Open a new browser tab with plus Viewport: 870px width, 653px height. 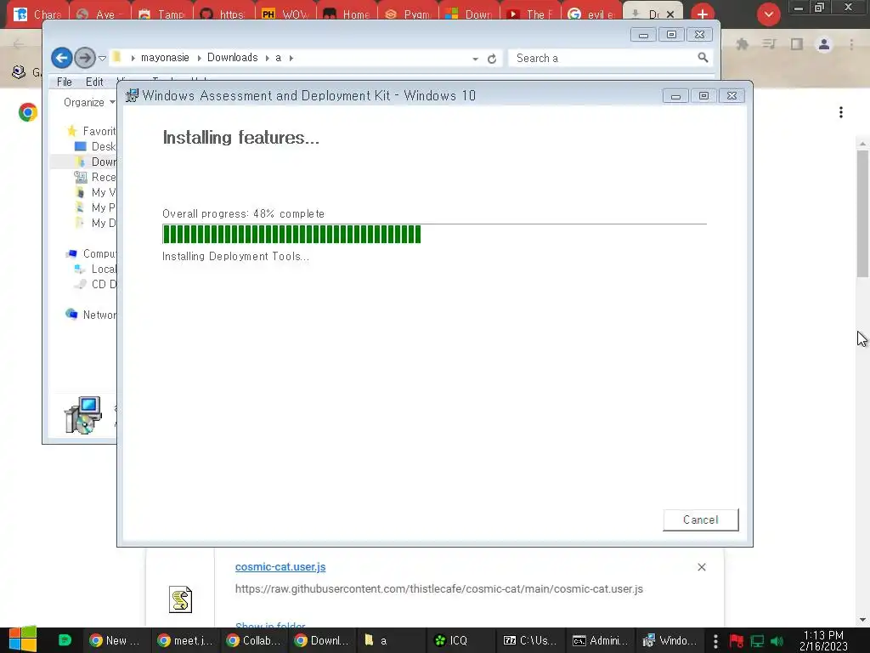point(703,14)
